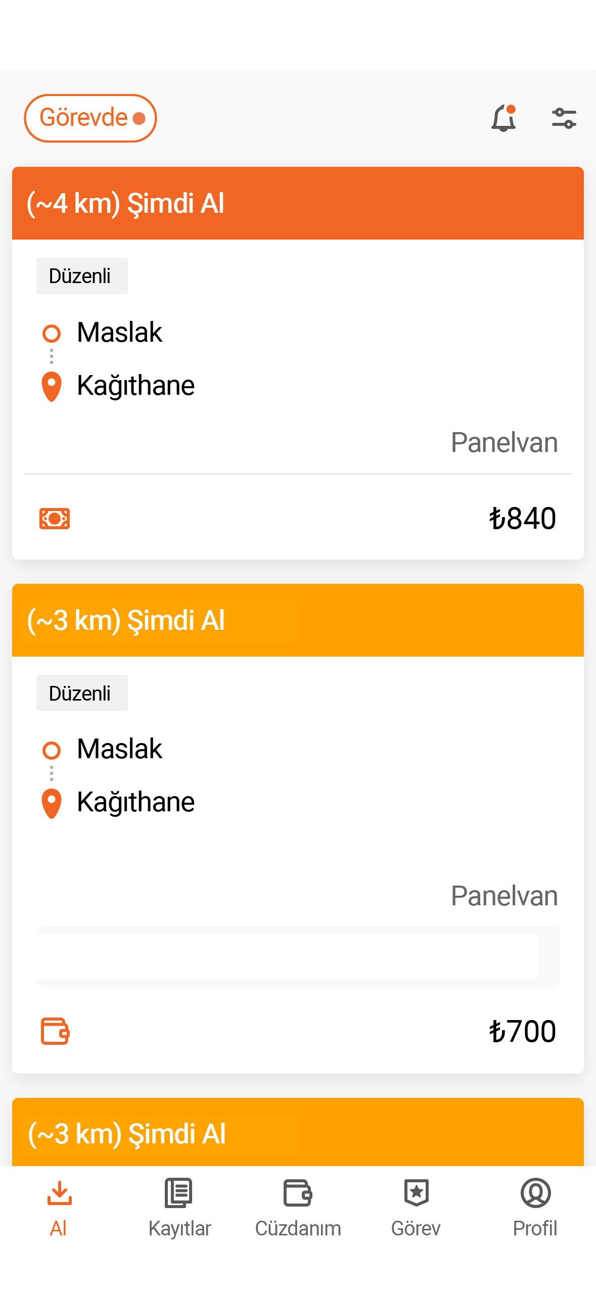Screen dimensions: 596x1292
Task: Open the notifications bell icon
Action: point(503,118)
